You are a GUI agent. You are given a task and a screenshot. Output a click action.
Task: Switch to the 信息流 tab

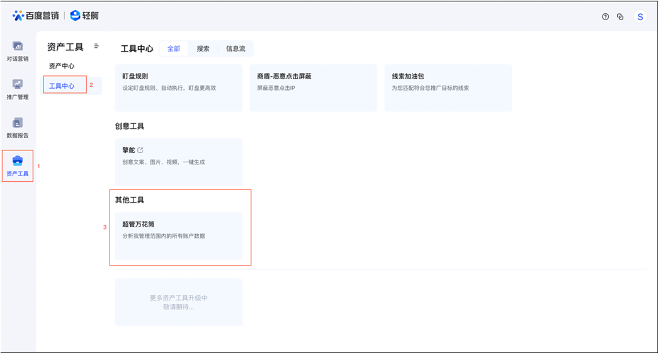[x=235, y=48]
